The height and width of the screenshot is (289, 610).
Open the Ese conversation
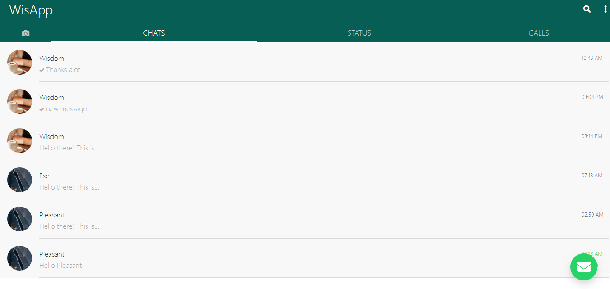click(x=305, y=180)
